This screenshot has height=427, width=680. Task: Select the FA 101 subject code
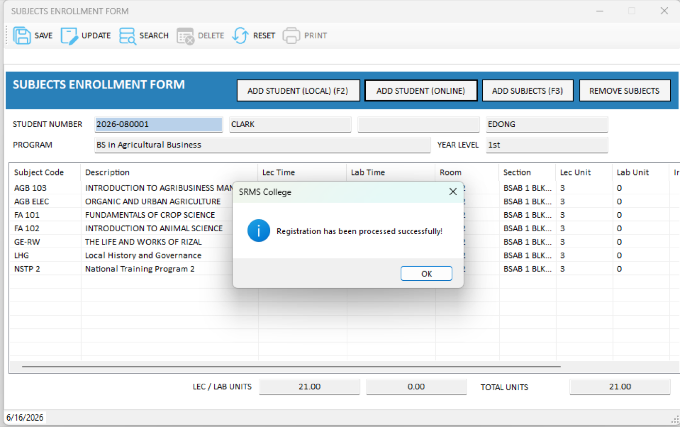(x=27, y=215)
